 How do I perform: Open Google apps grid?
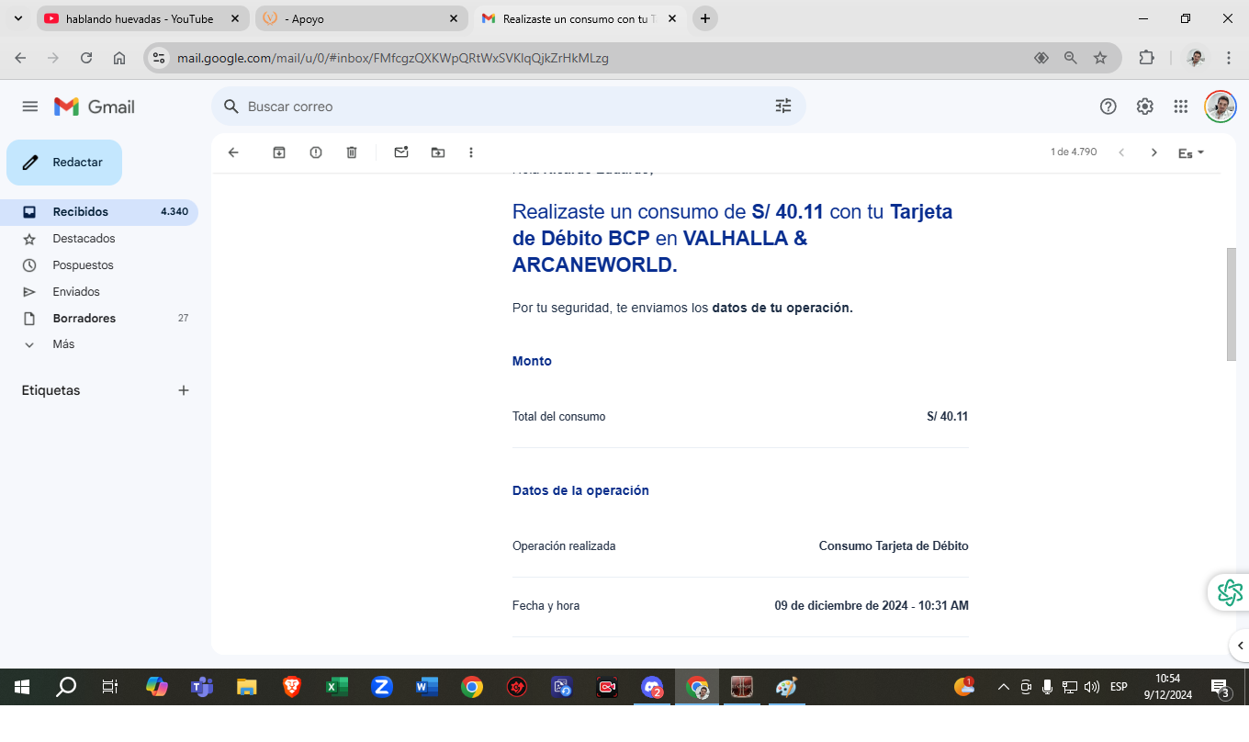[1181, 107]
